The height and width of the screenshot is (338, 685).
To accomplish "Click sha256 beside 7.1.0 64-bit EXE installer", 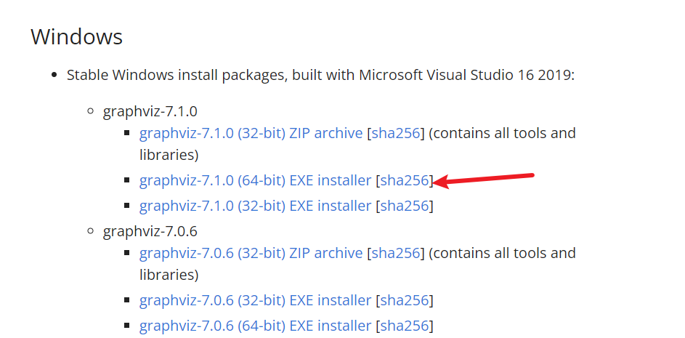I will (405, 180).
